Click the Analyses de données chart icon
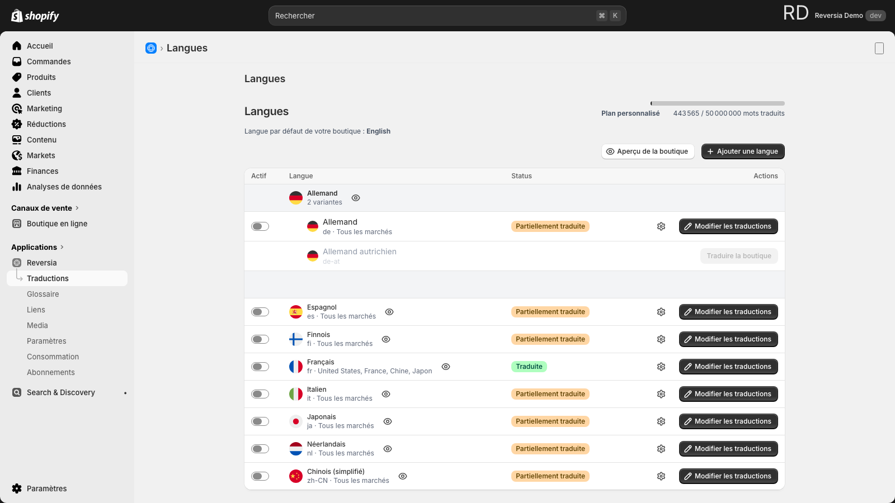 [17, 187]
